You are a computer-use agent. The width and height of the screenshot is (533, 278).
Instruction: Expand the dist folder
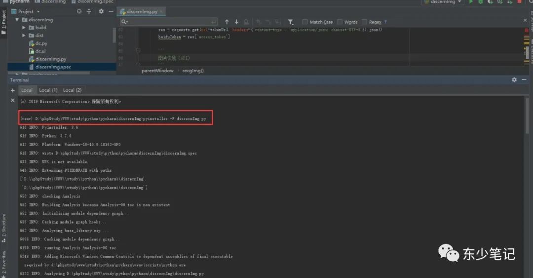24,36
